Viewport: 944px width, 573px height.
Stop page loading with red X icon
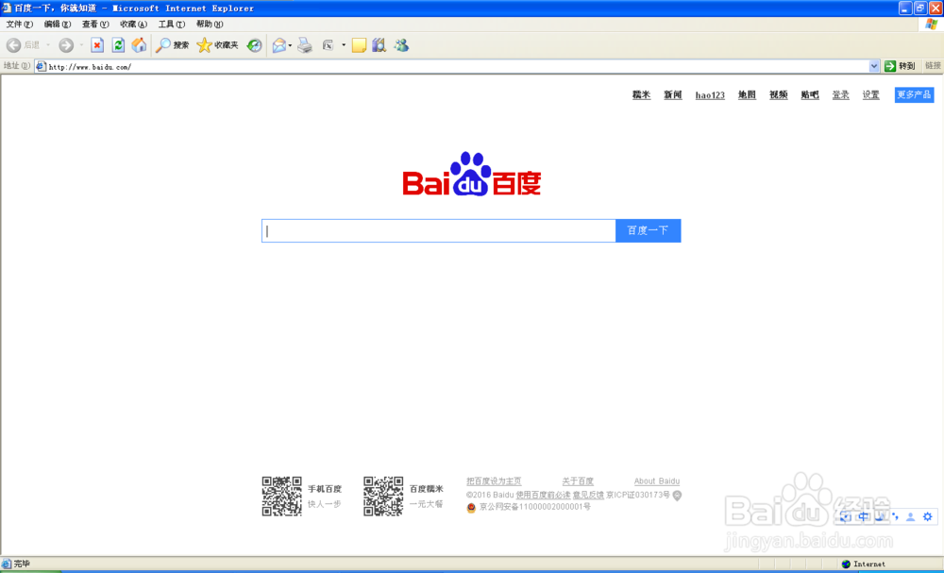tap(97, 45)
